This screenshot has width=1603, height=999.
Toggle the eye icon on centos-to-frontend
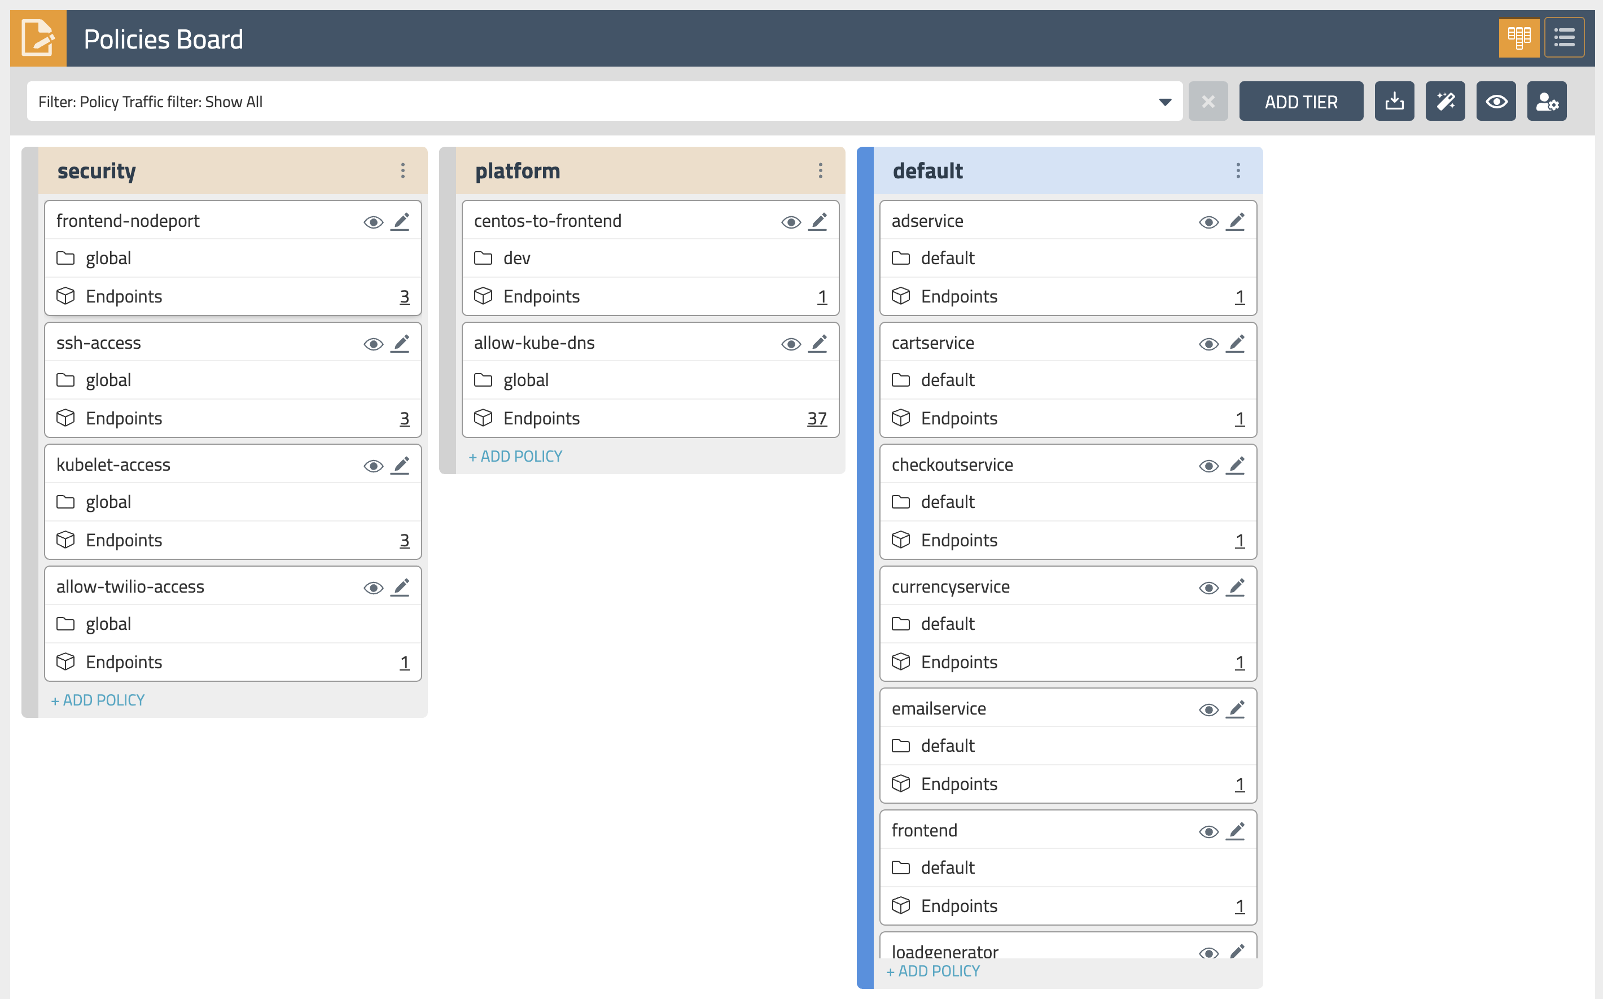pyautogui.click(x=791, y=222)
